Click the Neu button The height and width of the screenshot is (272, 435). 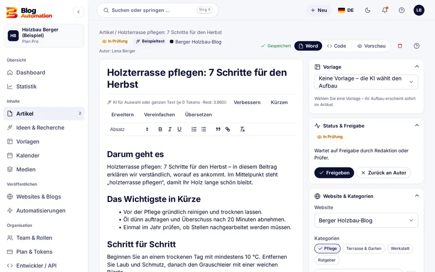319,10
